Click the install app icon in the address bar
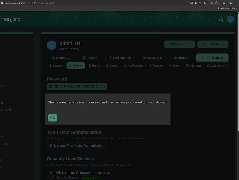The image size is (239, 180). click(x=192, y=3)
